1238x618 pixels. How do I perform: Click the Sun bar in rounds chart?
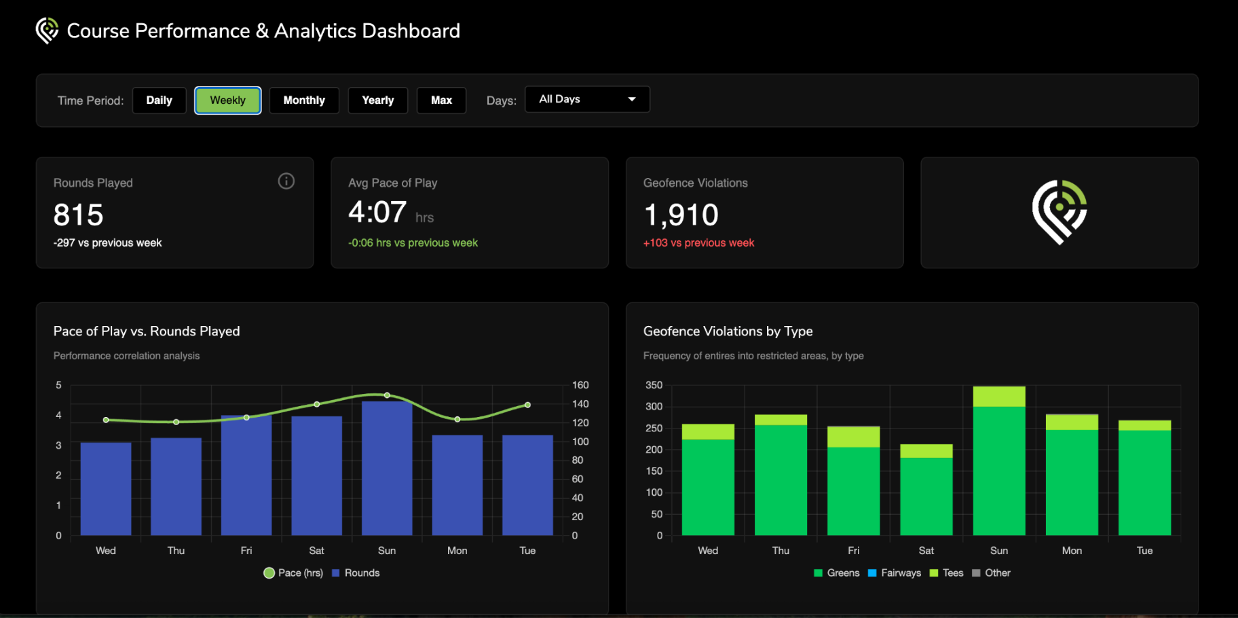tap(387, 469)
